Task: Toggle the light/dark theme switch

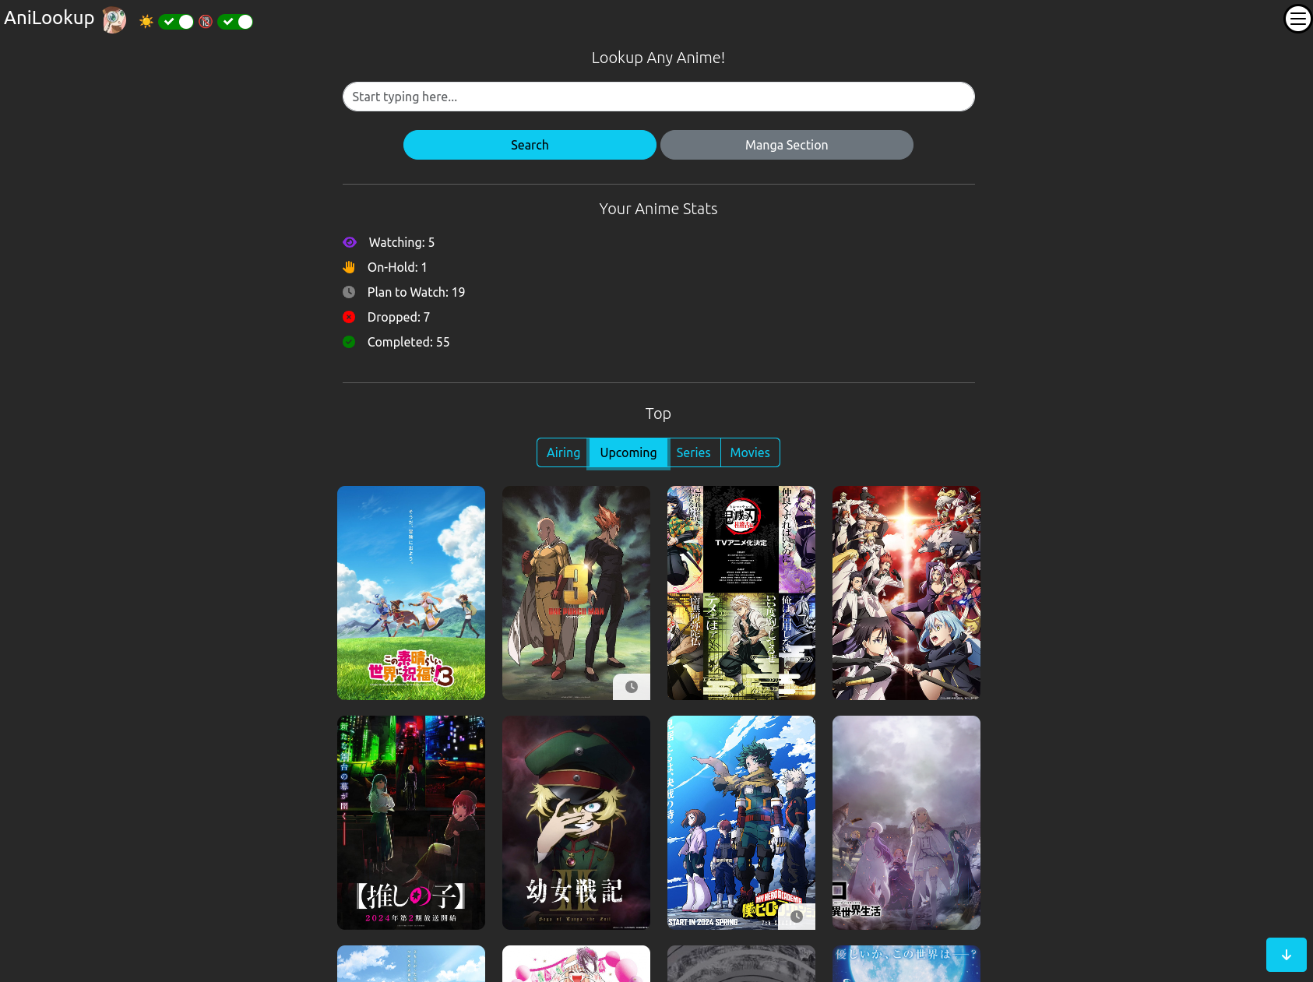Action: [176, 22]
